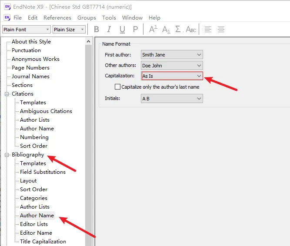The image size is (290, 246).
Task: Select Citations tree label
Action: tap(23, 94)
